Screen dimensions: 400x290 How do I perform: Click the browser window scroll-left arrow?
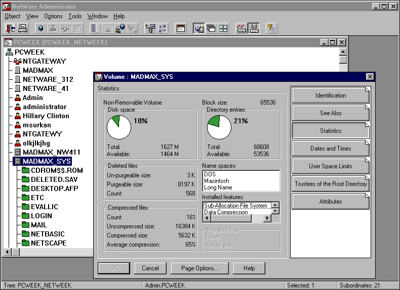tap(8, 252)
